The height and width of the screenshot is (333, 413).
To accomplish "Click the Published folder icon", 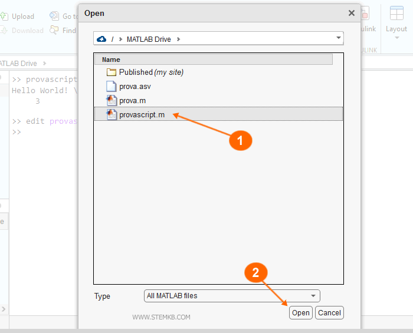I will (112, 72).
